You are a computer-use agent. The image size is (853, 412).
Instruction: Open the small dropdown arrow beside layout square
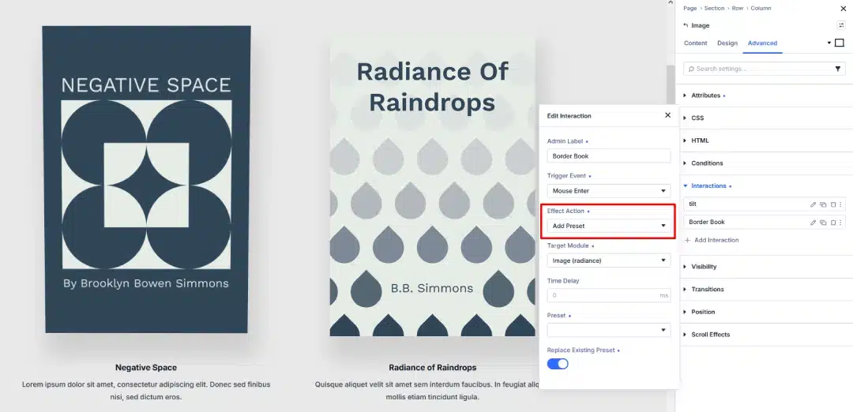[829, 43]
